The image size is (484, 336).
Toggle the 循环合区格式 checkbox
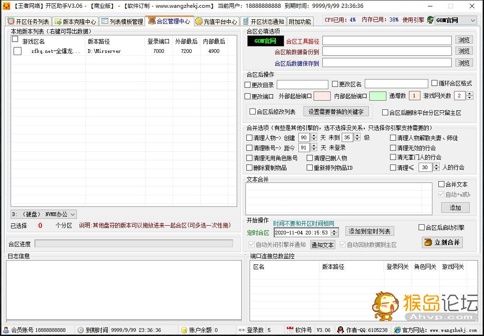(435, 83)
